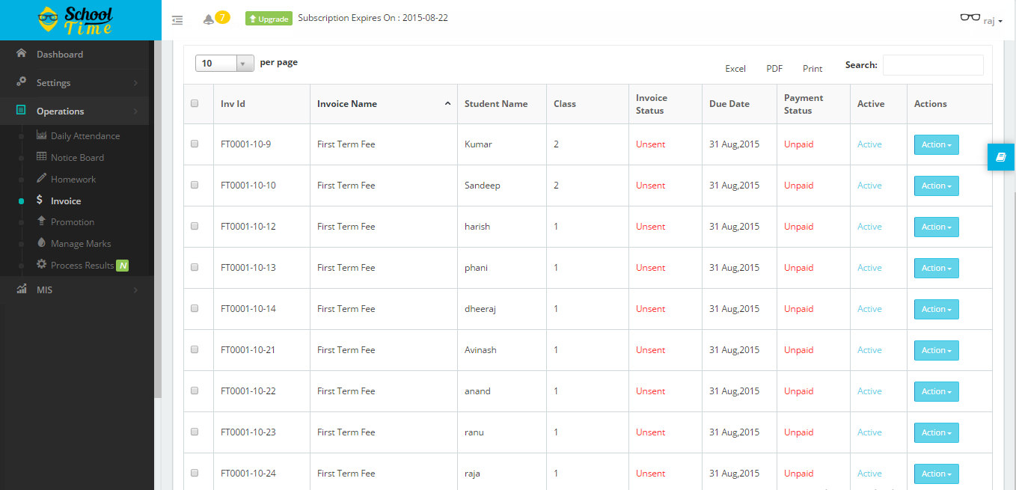Screen dimensions: 1016x490
Task: Print the invoice table
Action: pos(813,68)
